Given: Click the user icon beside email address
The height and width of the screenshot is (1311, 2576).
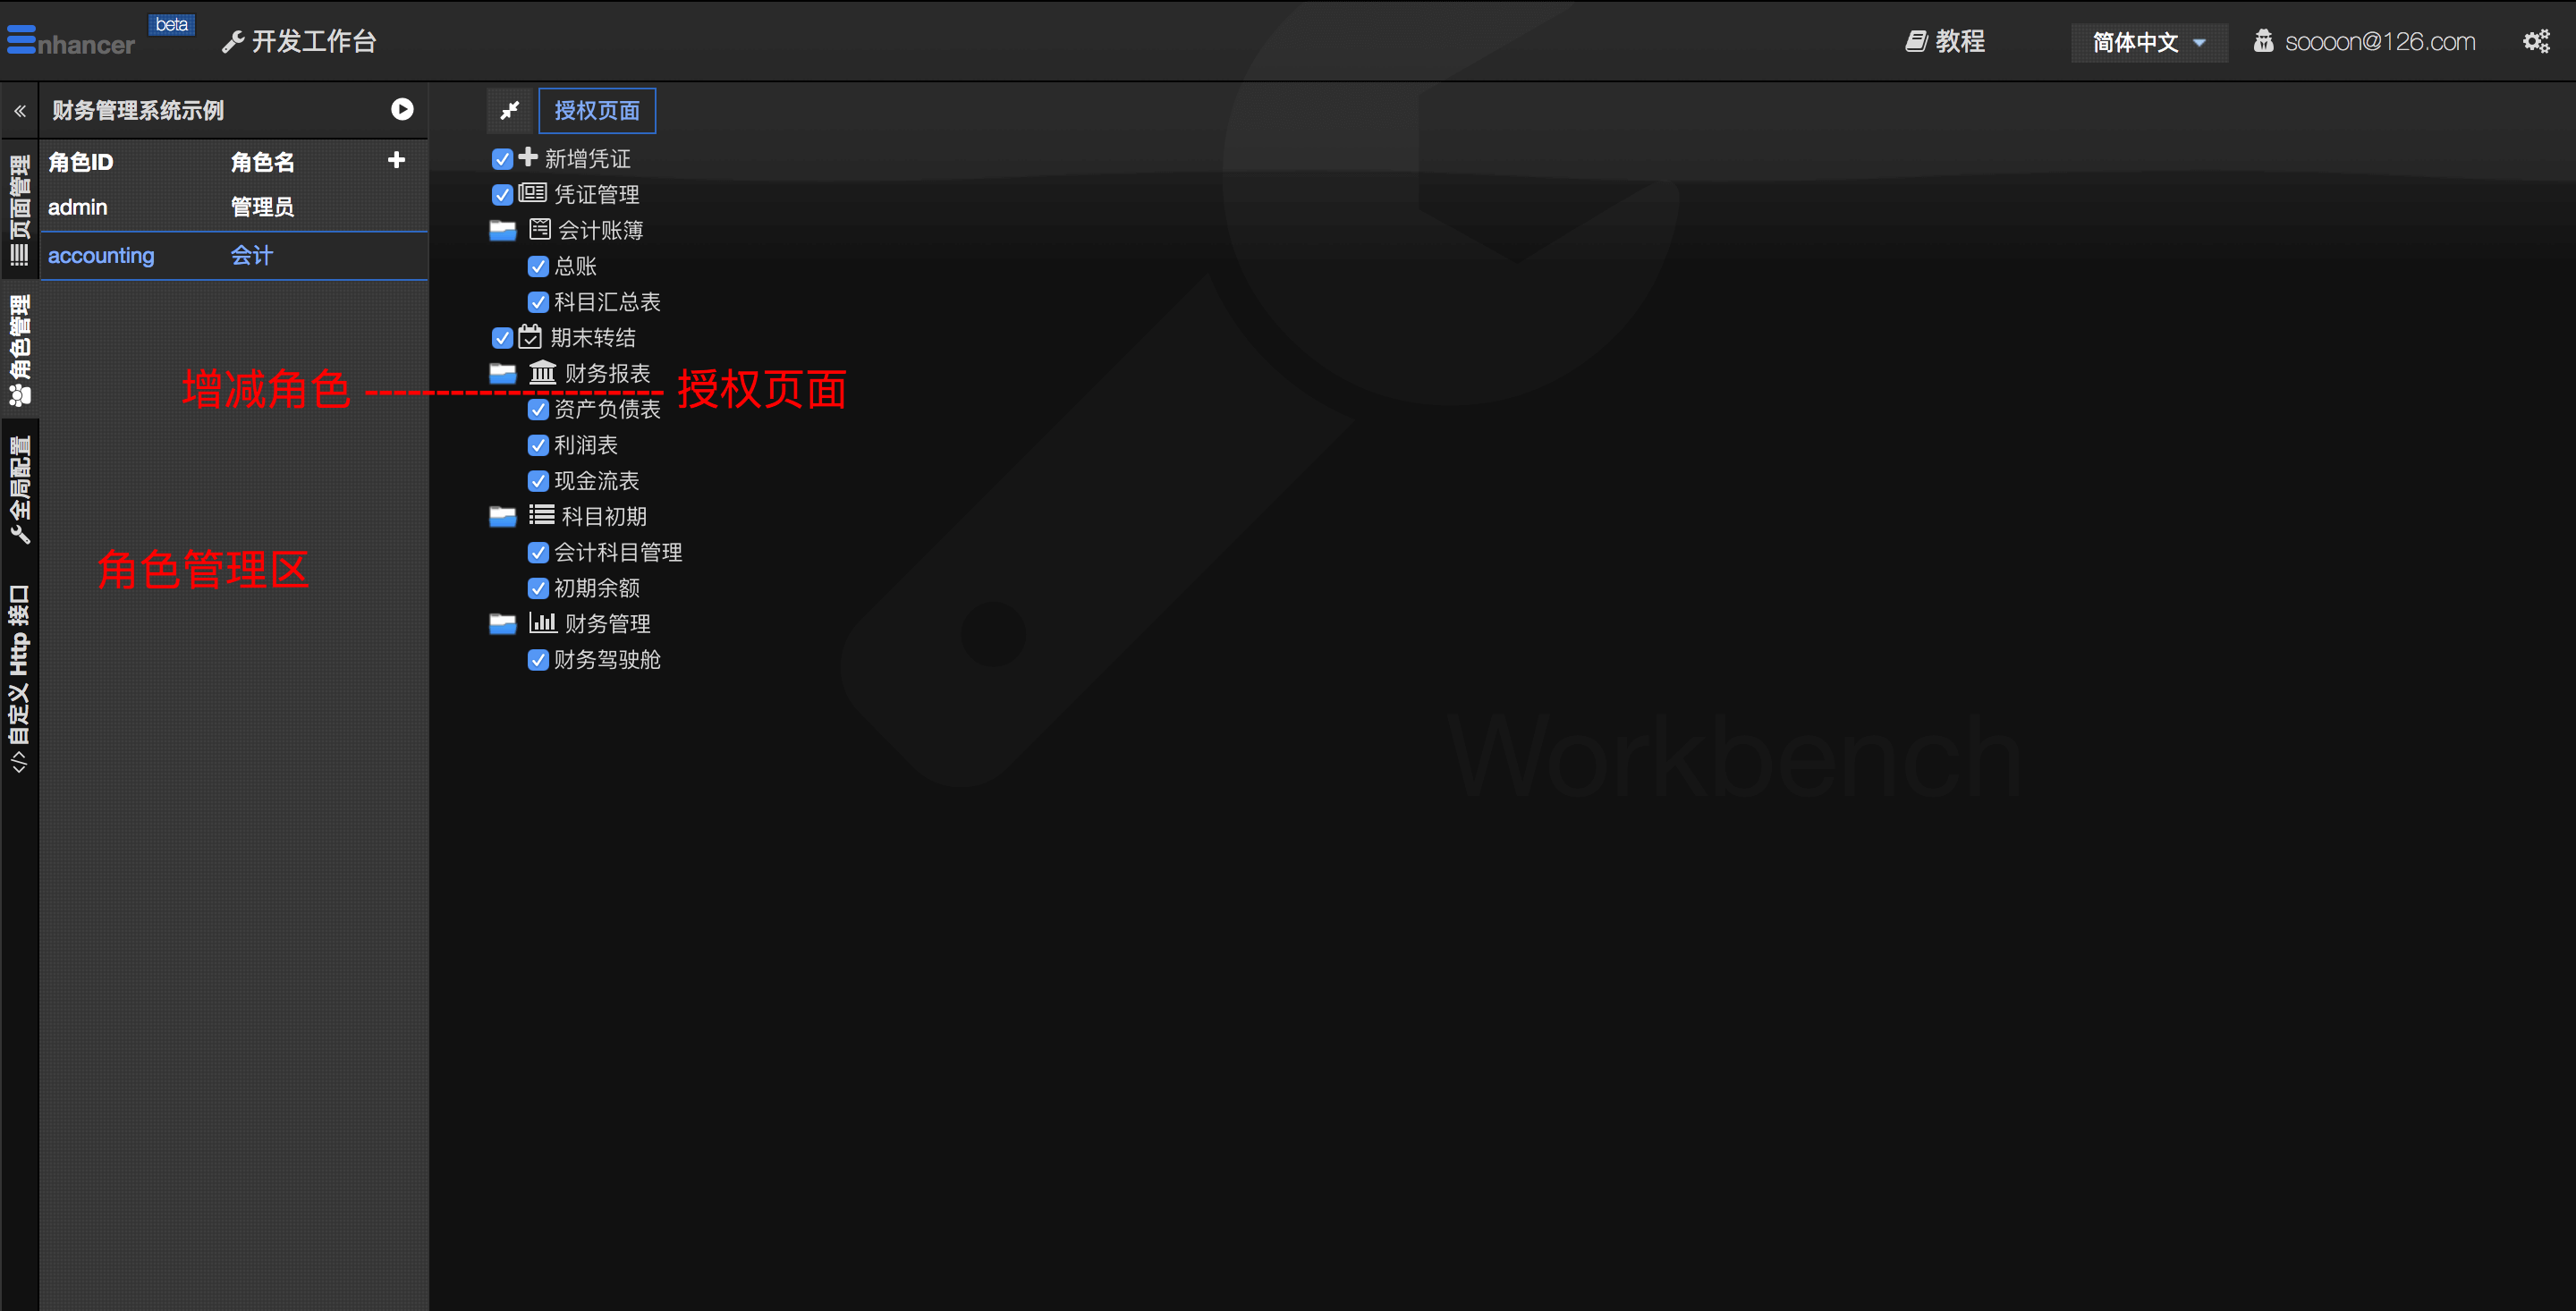Looking at the screenshot, I should coord(2262,41).
